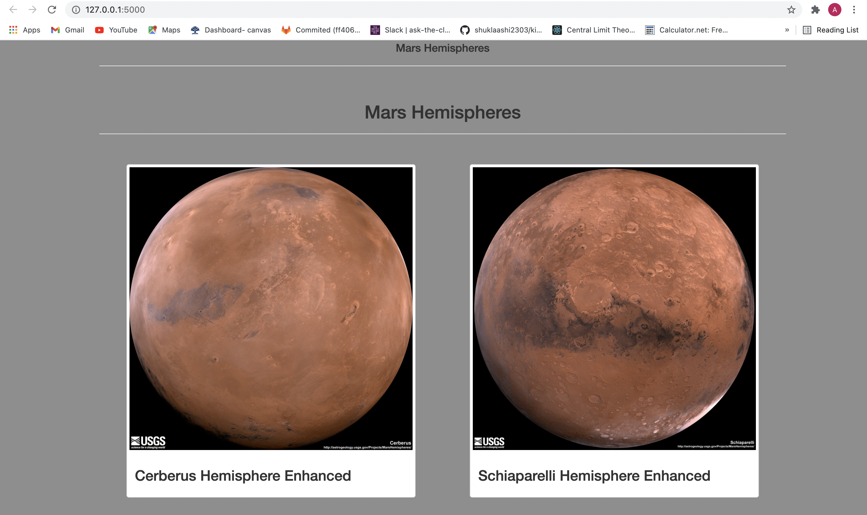Open the browser Extensions puzzle icon
This screenshot has height=515, width=867.
[x=816, y=9]
